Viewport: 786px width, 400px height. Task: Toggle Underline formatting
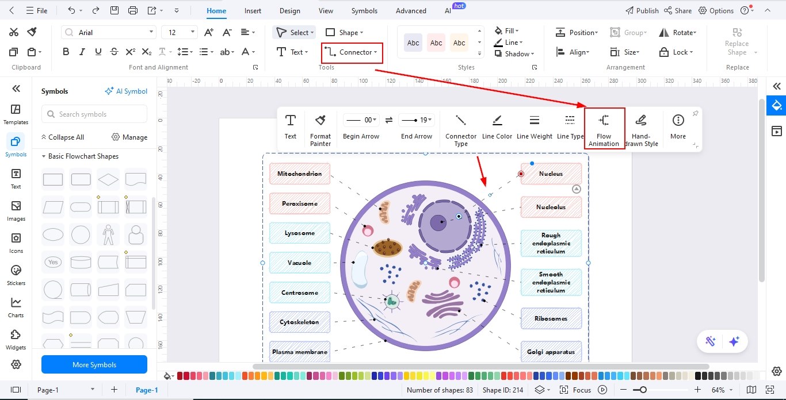pos(98,52)
